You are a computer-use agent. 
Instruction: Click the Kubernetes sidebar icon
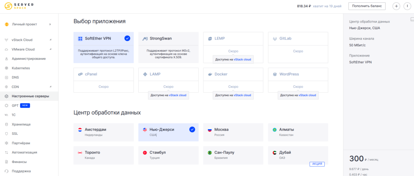point(6,68)
